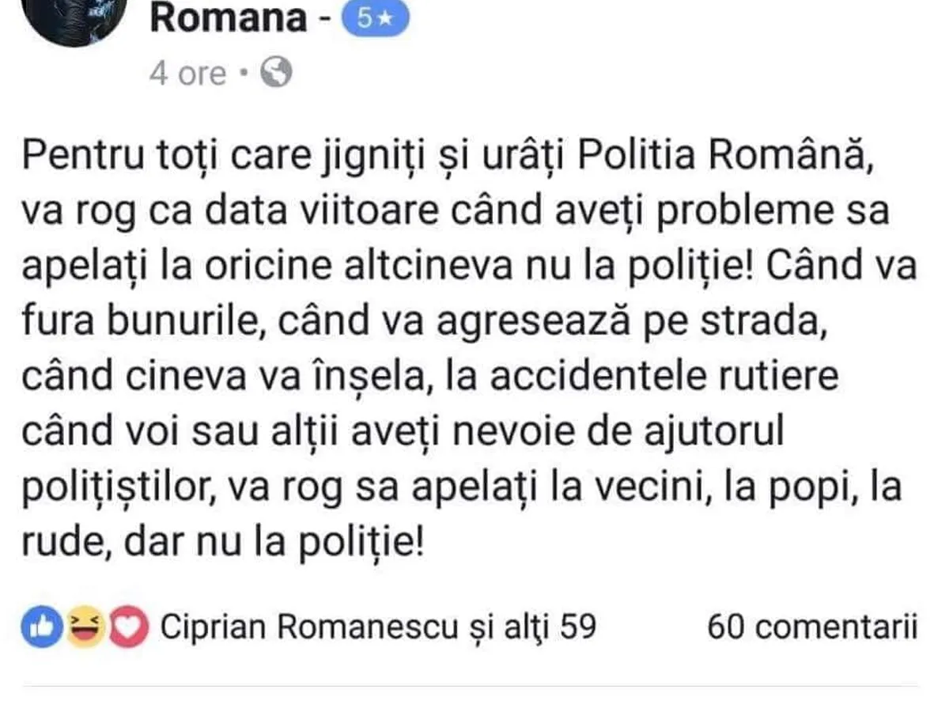Viewport: 949px width, 712px height.
Task: Open the poster's profile picture
Action: point(77,16)
